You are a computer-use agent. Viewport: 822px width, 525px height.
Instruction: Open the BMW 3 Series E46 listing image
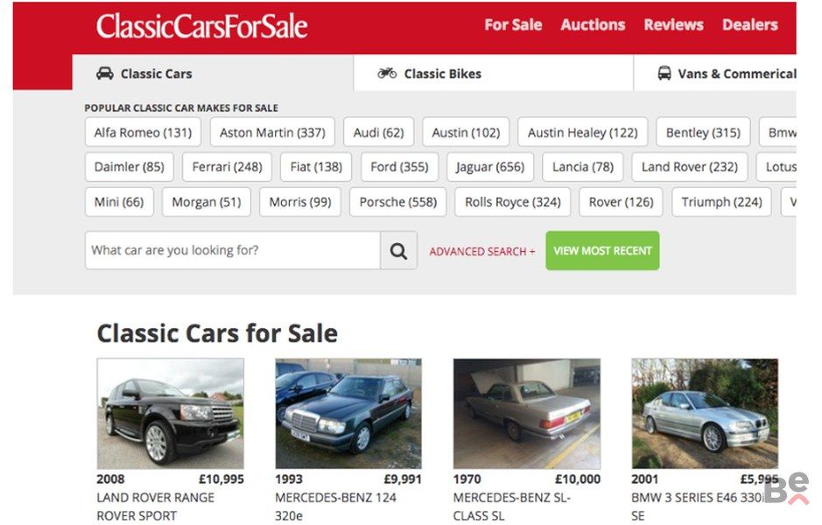tap(705, 413)
